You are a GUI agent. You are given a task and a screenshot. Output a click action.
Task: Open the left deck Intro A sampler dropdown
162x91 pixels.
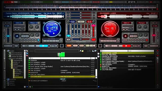point(24,23)
